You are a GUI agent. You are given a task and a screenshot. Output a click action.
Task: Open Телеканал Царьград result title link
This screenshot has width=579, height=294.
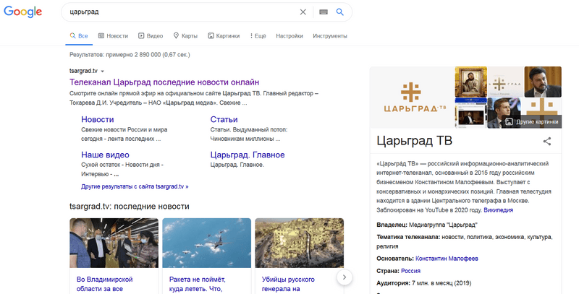point(164,82)
